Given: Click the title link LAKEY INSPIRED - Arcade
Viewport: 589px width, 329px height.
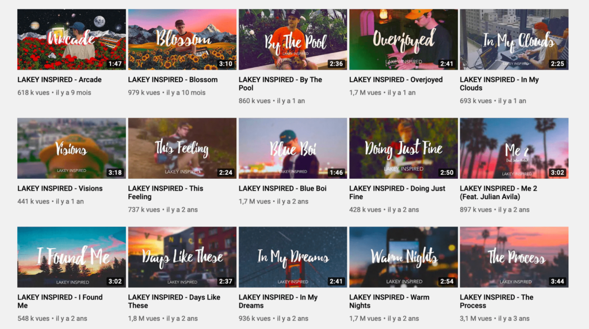Looking at the screenshot, I should pyautogui.click(x=59, y=79).
